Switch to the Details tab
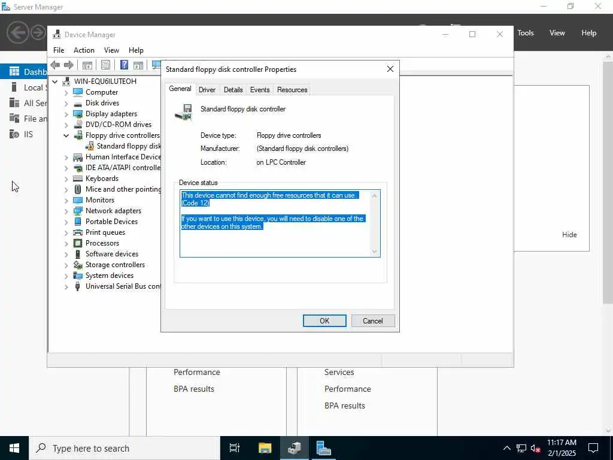The image size is (613, 460). click(233, 90)
